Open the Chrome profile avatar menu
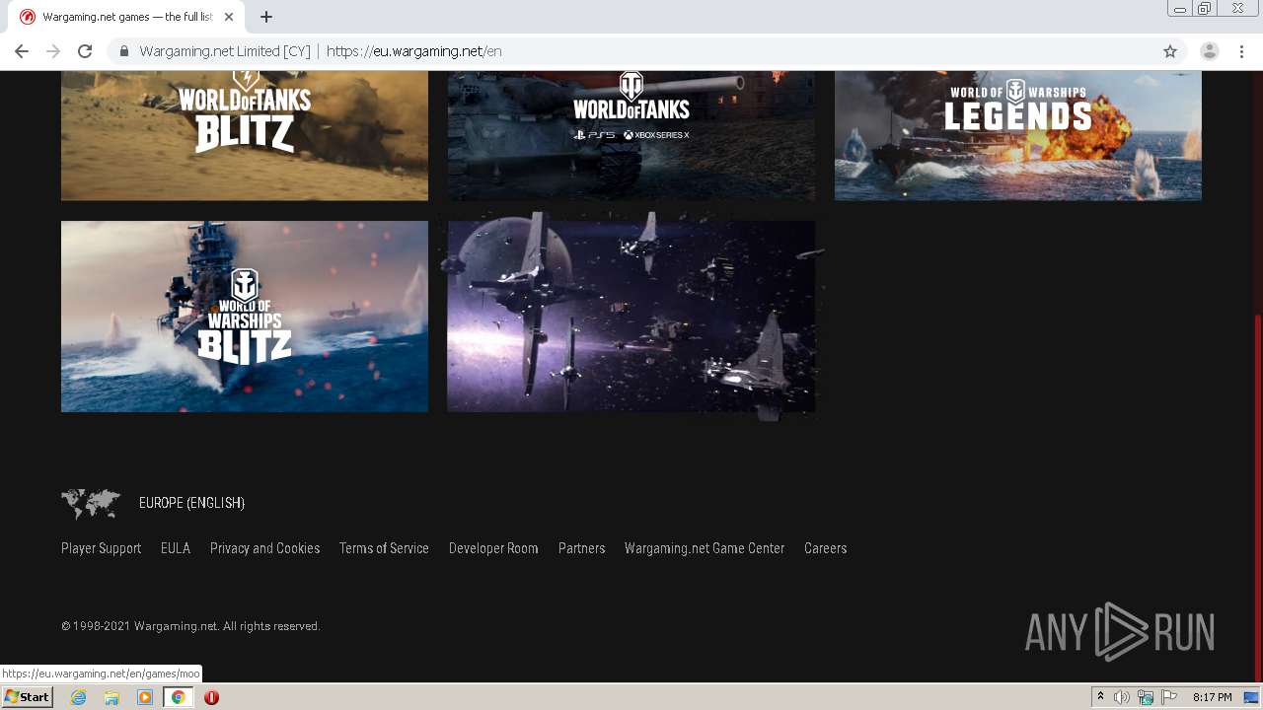Screen dimensions: 1263x710 1210,51
